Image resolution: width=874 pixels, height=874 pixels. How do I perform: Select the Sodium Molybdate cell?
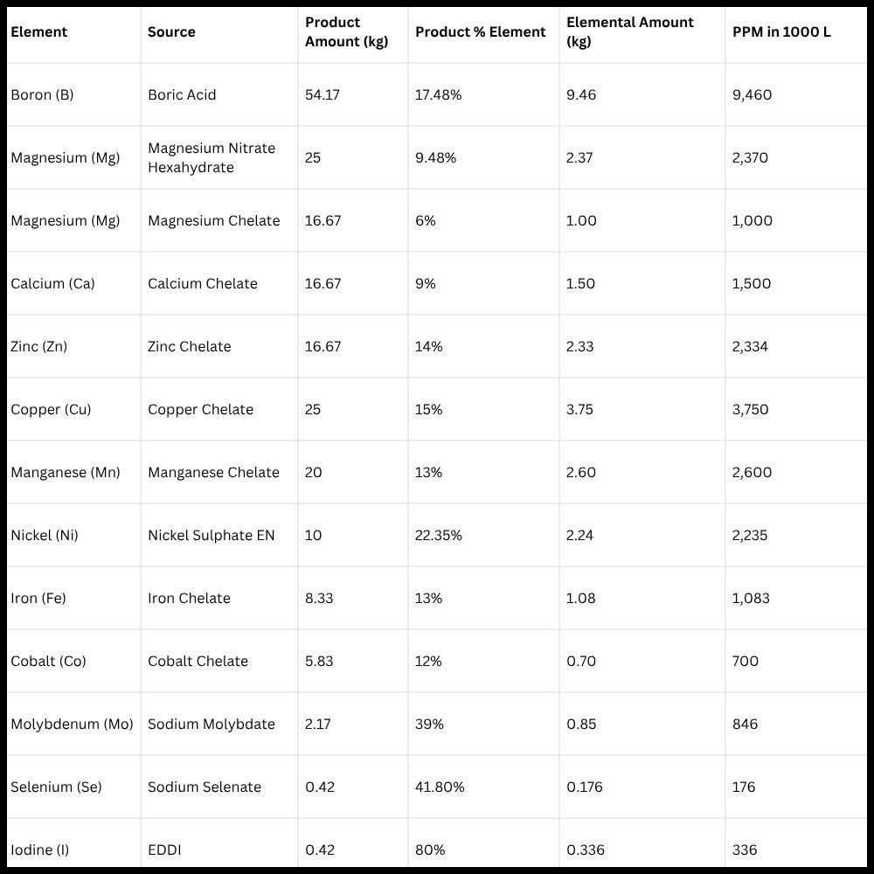[x=211, y=725]
